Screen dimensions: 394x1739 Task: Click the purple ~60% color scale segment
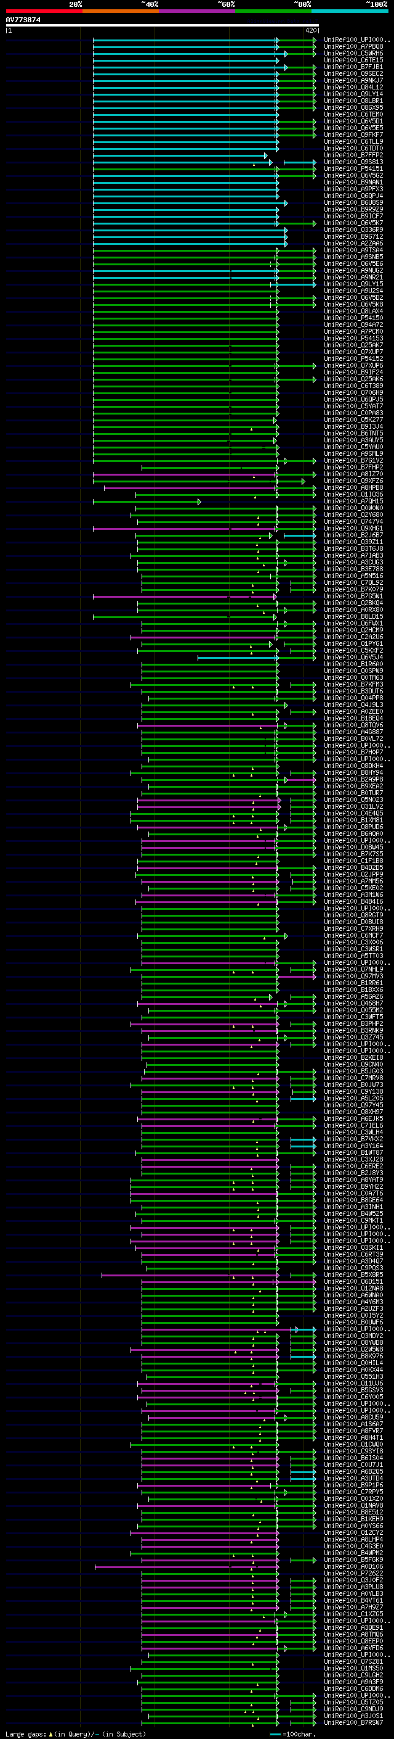pyautogui.click(x=198, y=11)
